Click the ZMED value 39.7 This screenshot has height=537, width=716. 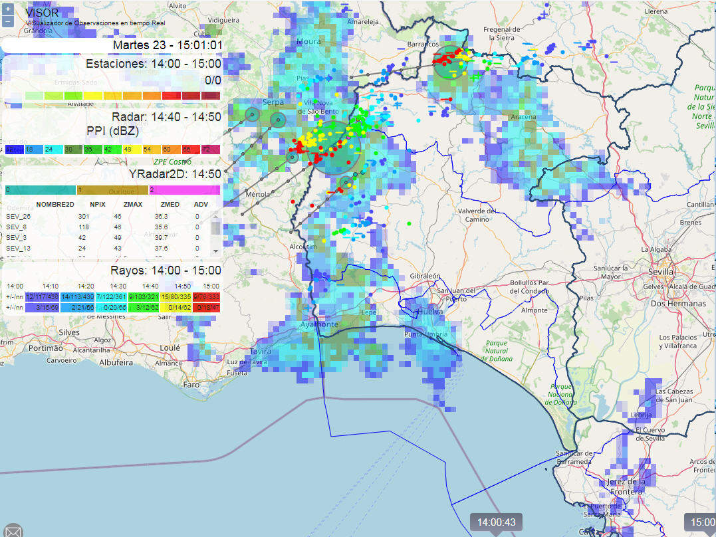pyautogui.click(x=161, y=237)
